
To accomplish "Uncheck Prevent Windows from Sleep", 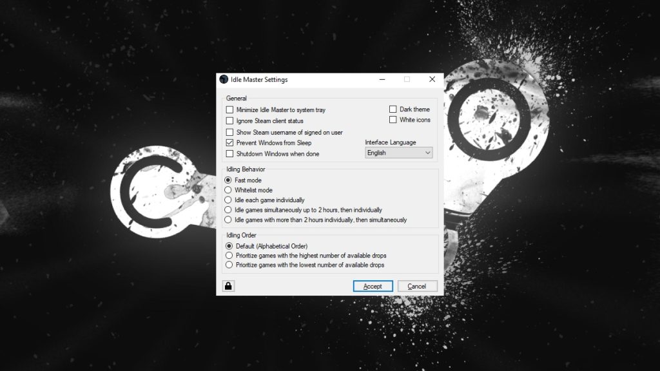I will pyautogui.click(x=229, y=142).
